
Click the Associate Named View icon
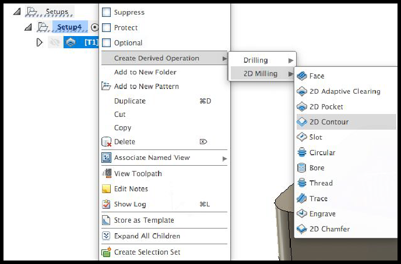tap(107, 158)
